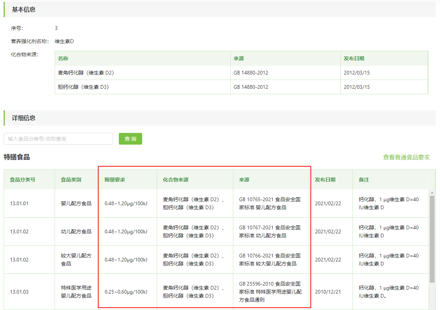
Task: Click the GB 25596-2010 standard cell
Action: coord(271,291)
